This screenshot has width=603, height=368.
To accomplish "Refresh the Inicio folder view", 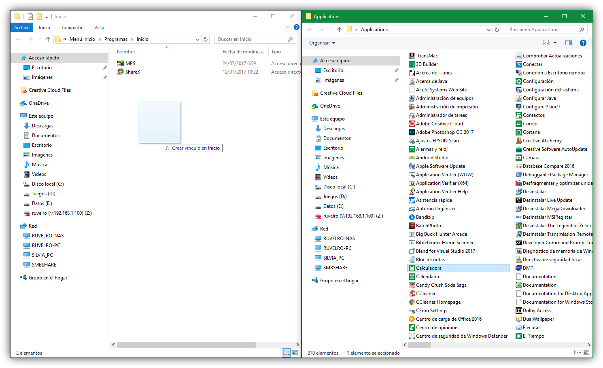I will click(206, 39).
